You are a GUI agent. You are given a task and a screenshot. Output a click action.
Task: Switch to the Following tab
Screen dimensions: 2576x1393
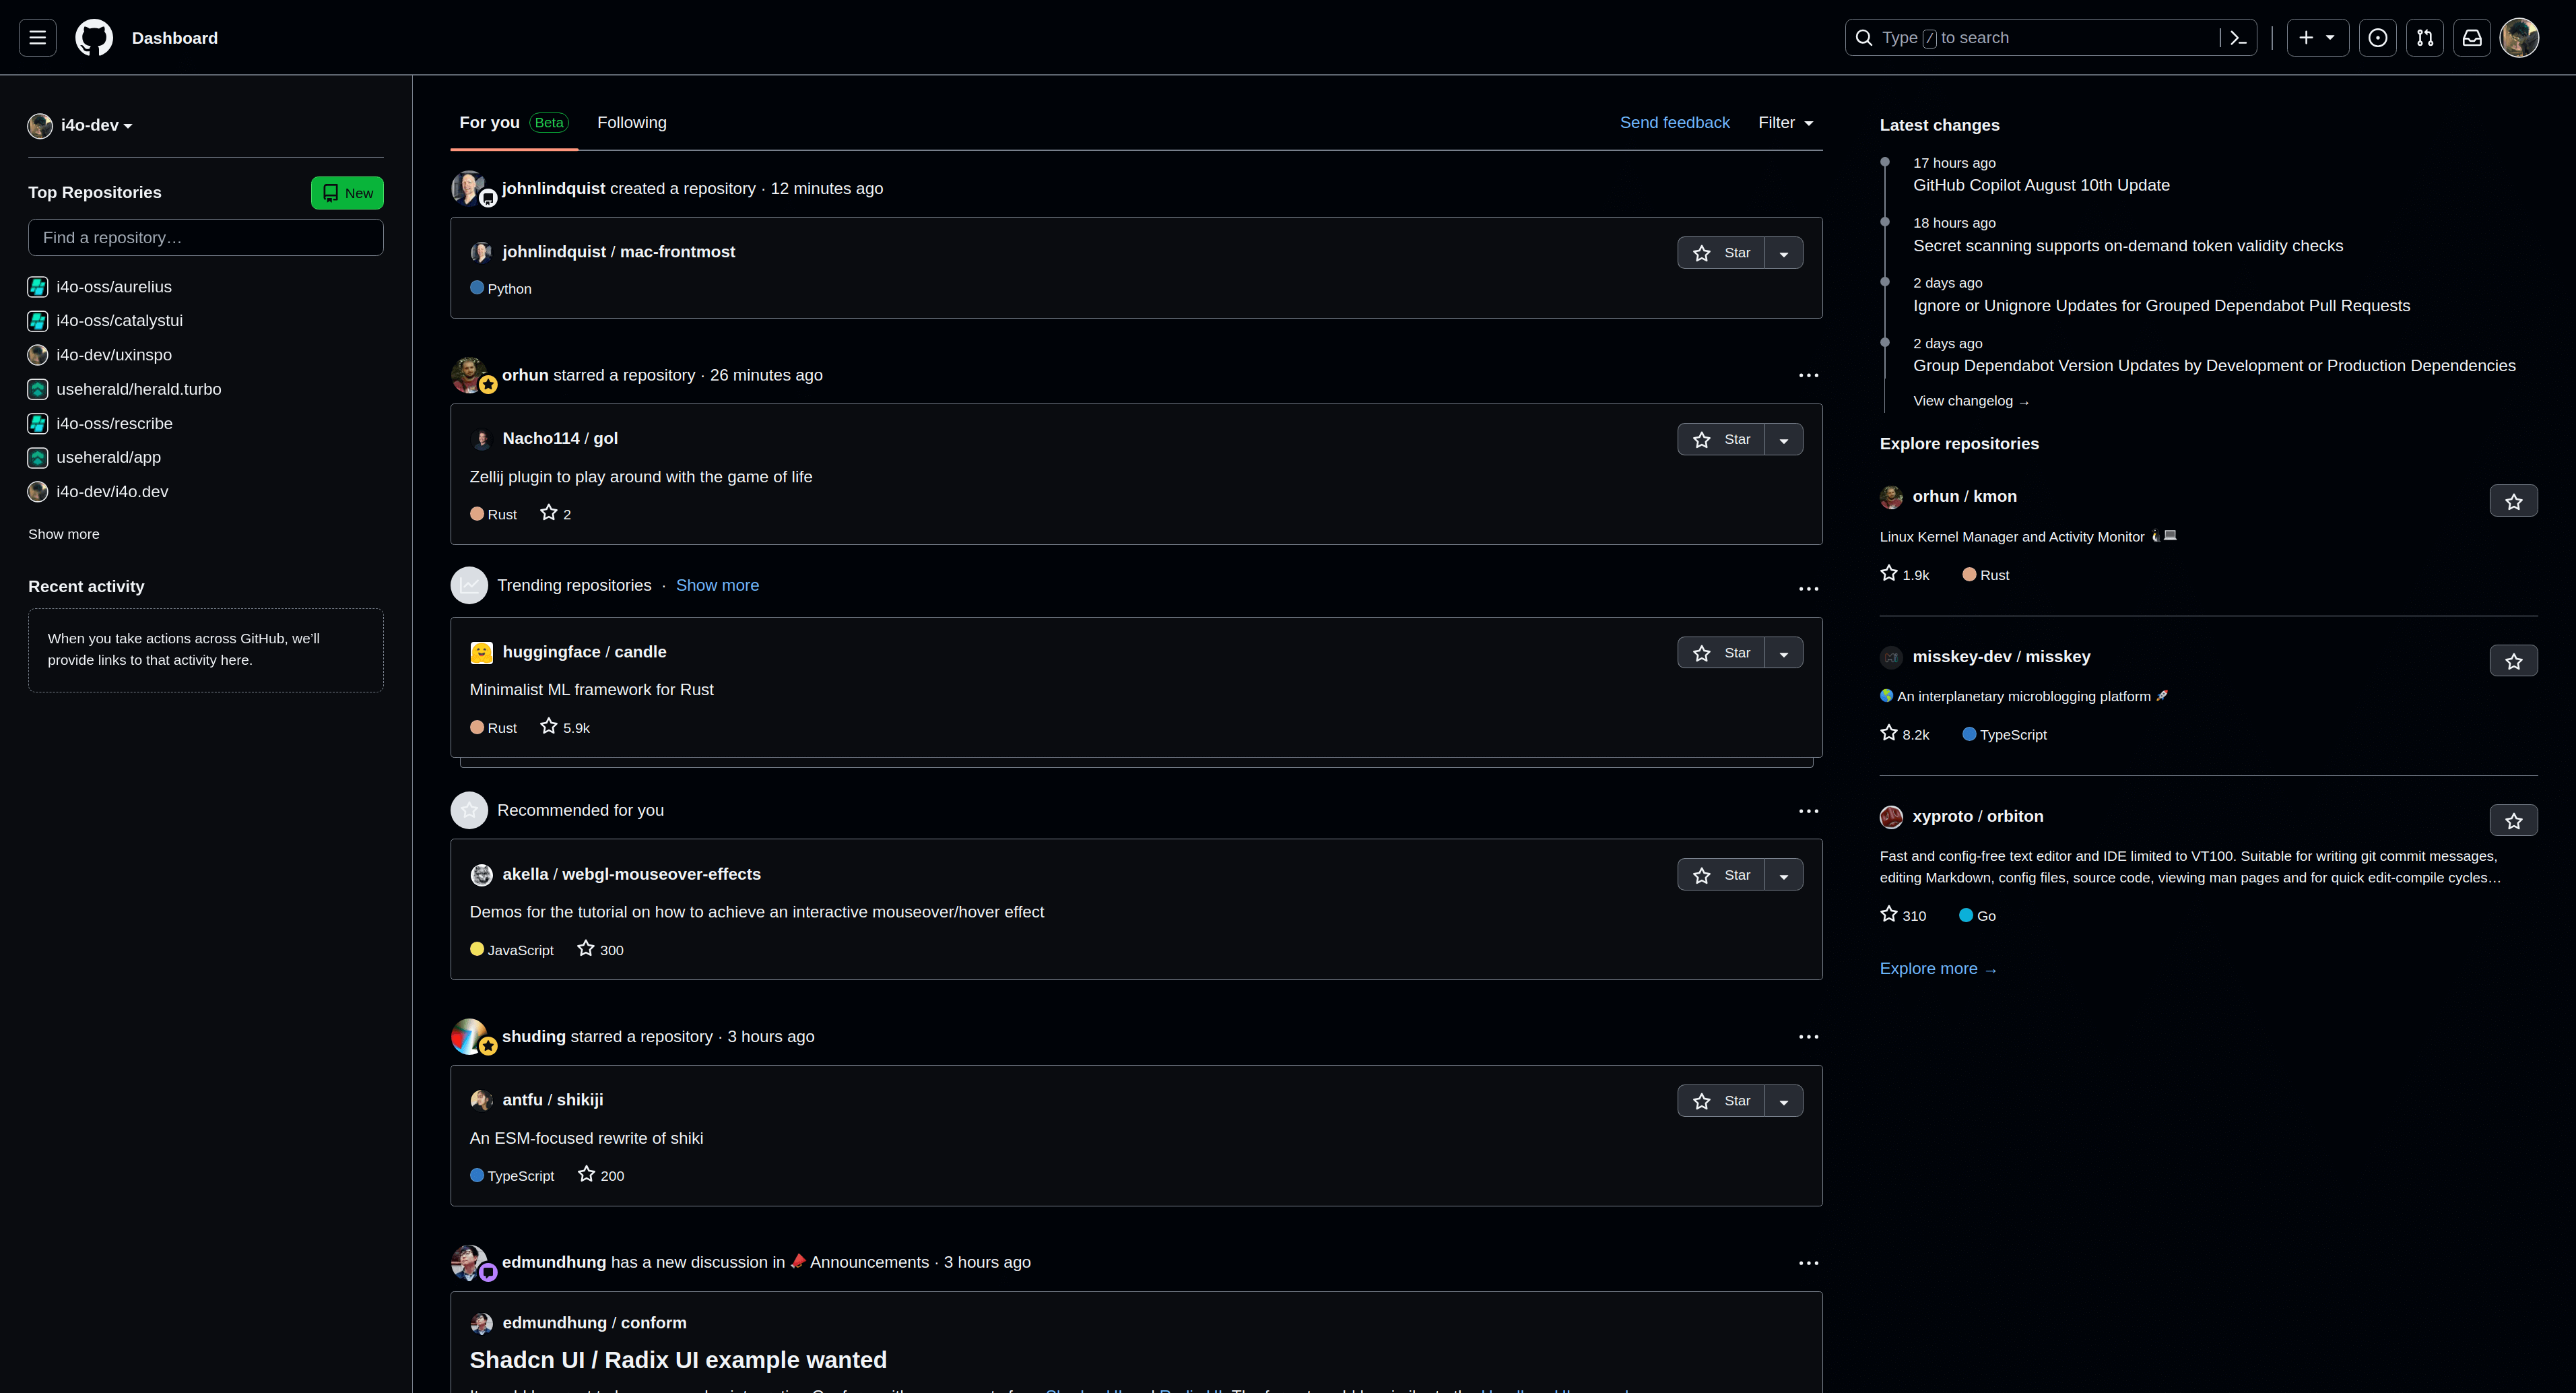tap(632, 123)
